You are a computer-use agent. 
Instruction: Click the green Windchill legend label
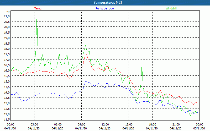coord(171,8)
